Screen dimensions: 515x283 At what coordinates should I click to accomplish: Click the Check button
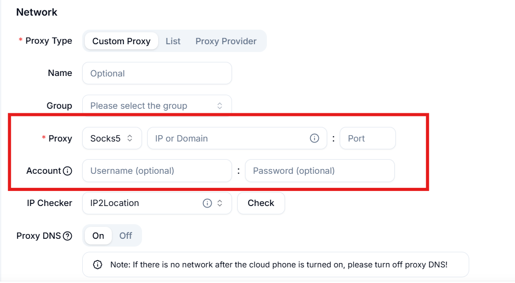[261, 203]
